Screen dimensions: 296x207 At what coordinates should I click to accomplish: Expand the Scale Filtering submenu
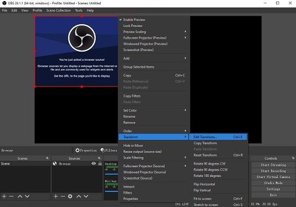coord(153,158)
